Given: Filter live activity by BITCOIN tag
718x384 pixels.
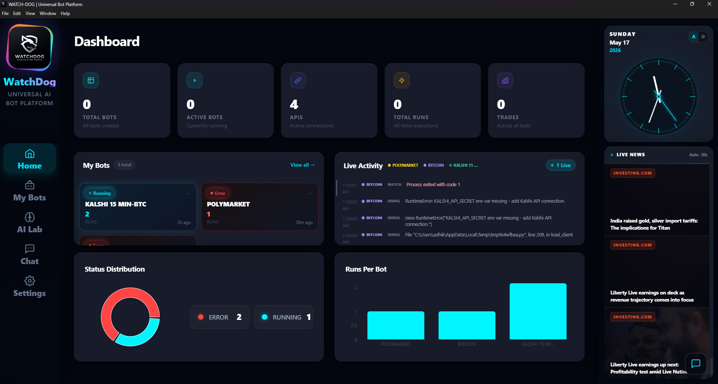Looking at the screenshot, I should click(434, 165).
